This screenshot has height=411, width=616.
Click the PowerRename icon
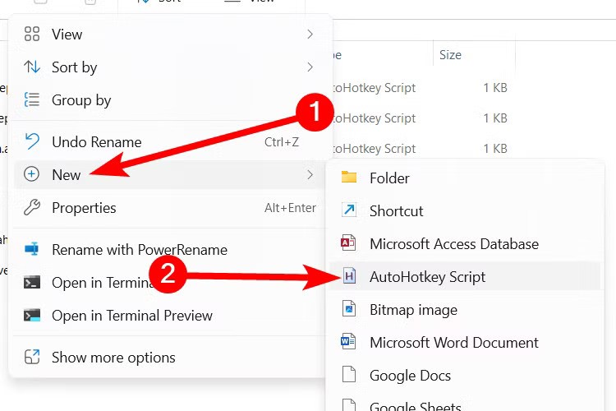(x=32, y=249)
